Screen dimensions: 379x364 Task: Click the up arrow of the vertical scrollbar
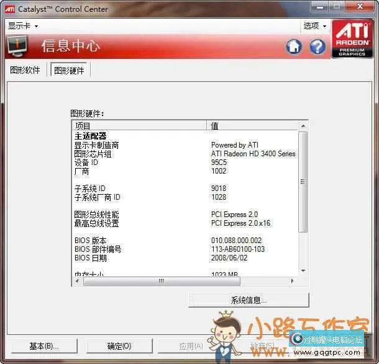coord(303,126)
